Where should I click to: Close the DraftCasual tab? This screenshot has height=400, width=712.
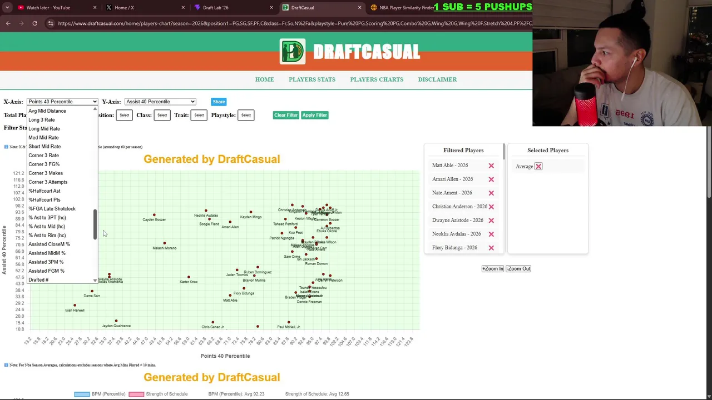[x=359, y=8]
